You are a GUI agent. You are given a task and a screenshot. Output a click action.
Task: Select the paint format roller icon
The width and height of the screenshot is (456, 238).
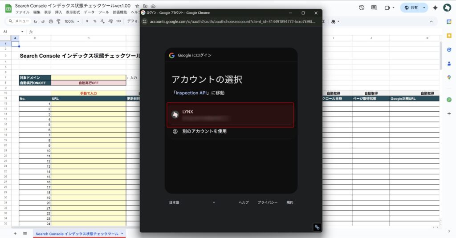click(x=58, y=21)
